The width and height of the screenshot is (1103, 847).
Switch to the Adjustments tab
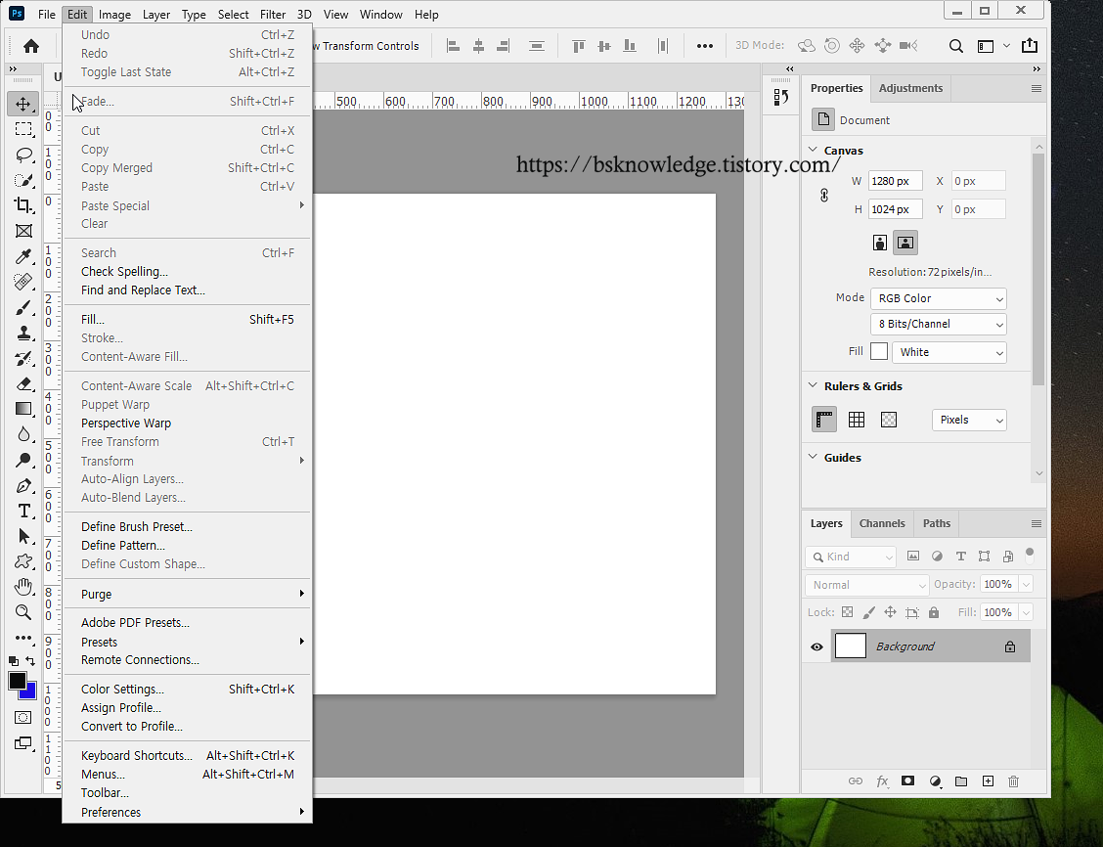pyautogui.click(x=910, y=88)
